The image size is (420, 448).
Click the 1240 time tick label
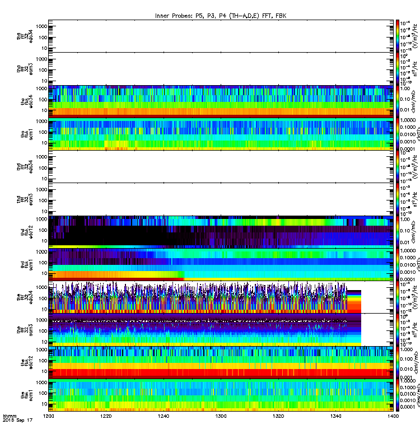[164, 416]
